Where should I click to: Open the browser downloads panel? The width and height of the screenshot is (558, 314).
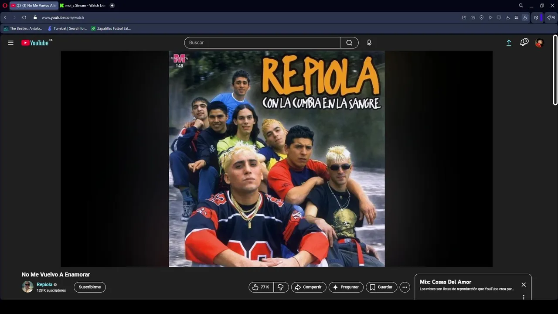(x=507, y=17)
